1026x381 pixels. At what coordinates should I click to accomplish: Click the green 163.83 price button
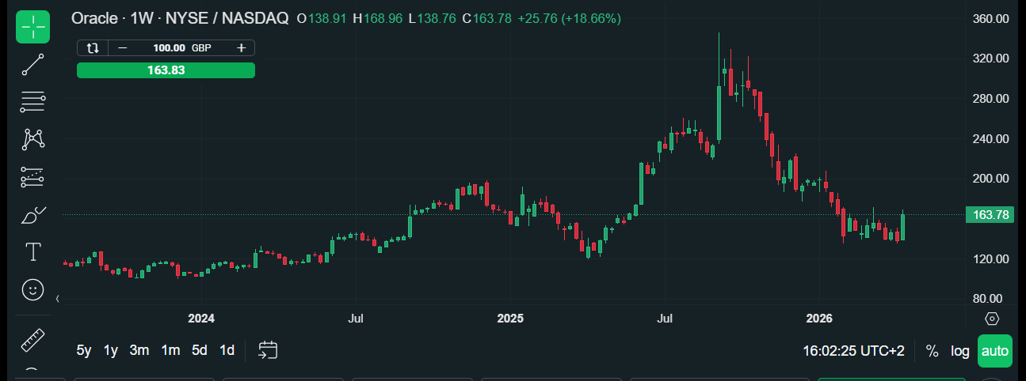[166, 70]
